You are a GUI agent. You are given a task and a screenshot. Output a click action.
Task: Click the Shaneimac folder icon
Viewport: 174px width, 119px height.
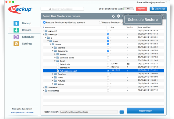(x=46, y=87)
